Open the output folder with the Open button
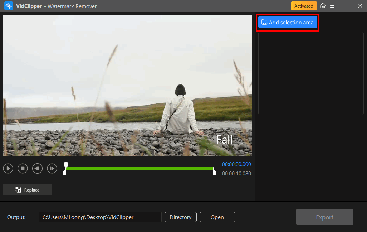The width and height of the screenshot is (367, 232). coord(217,217)
